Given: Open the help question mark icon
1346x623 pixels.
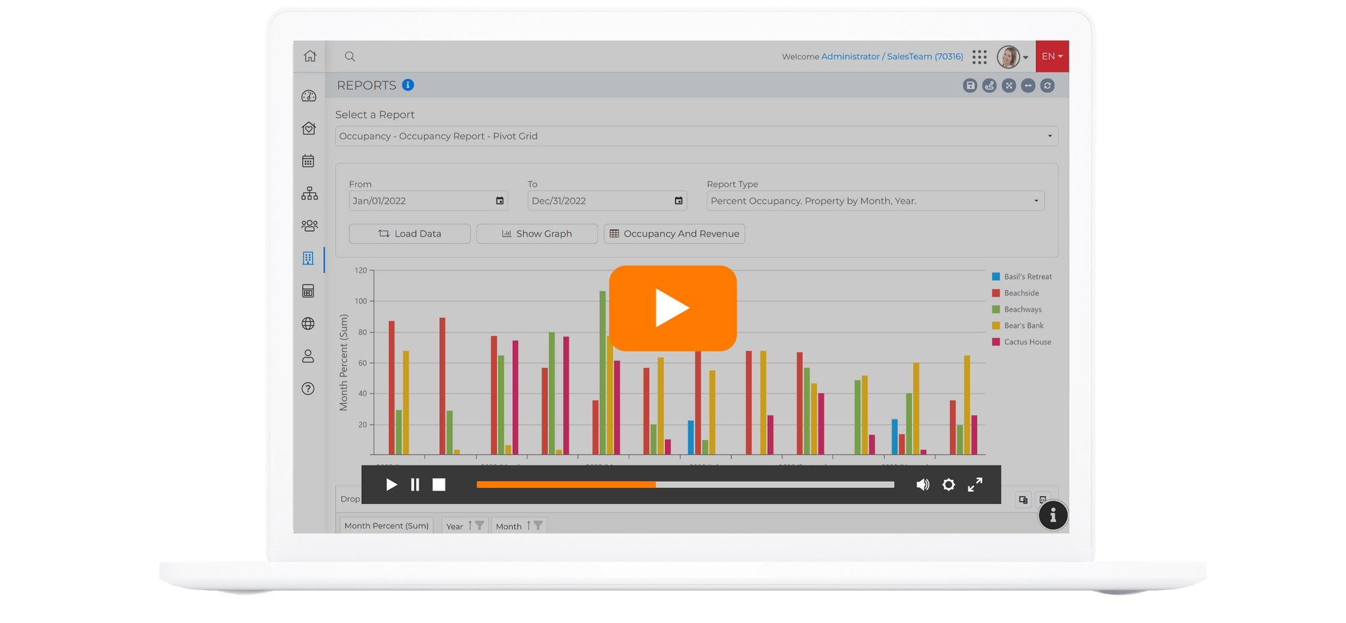Looking at the screenshot, I should click(308, 388).
